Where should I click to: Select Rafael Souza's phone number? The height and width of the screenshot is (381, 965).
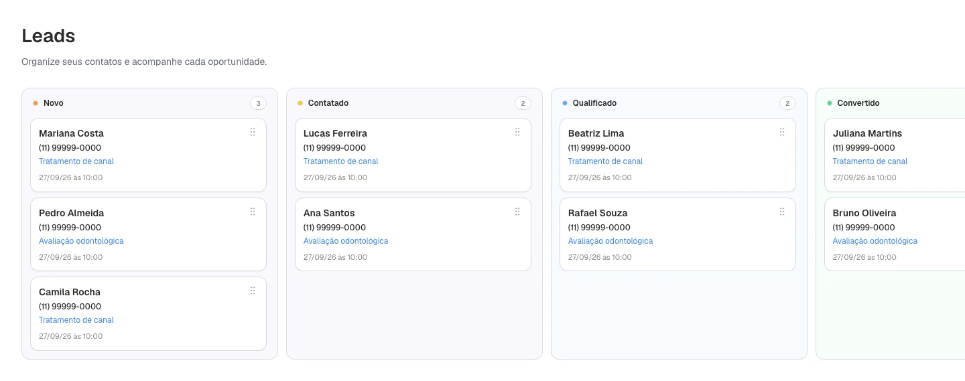coord(600,228)
